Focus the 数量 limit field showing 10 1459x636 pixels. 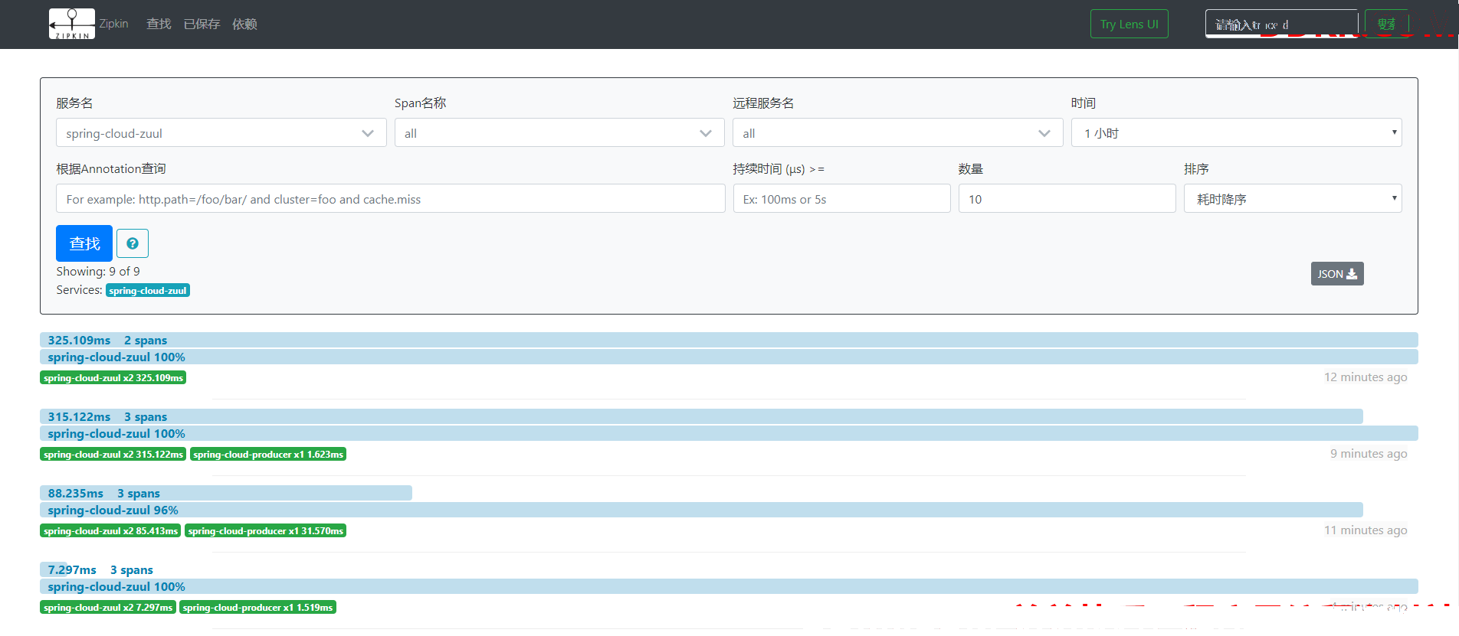(1067, 198)
